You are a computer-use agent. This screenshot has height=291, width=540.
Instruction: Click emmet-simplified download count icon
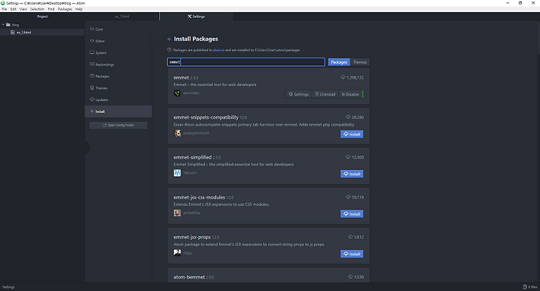348,157
